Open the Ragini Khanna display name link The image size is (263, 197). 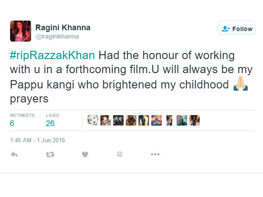coord(63,27)
